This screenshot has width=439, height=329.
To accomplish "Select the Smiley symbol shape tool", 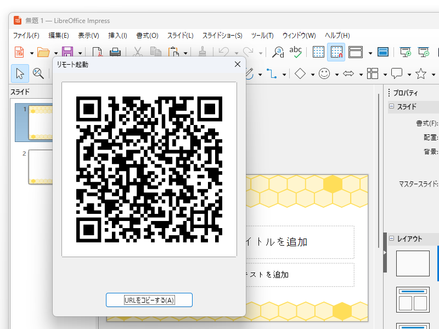I will tap(324, 73).
